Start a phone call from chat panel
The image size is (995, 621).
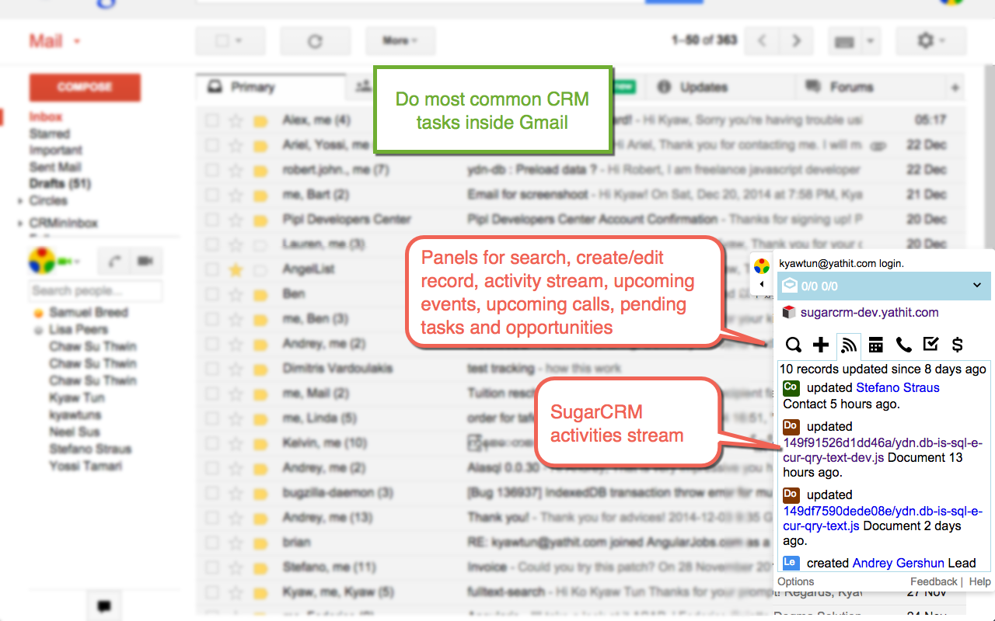[x=114, y=262]
